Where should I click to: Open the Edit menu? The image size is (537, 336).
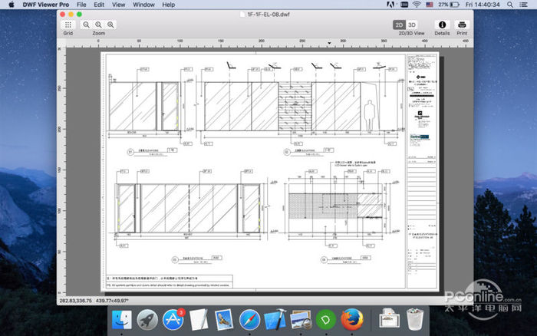point(99,5)
